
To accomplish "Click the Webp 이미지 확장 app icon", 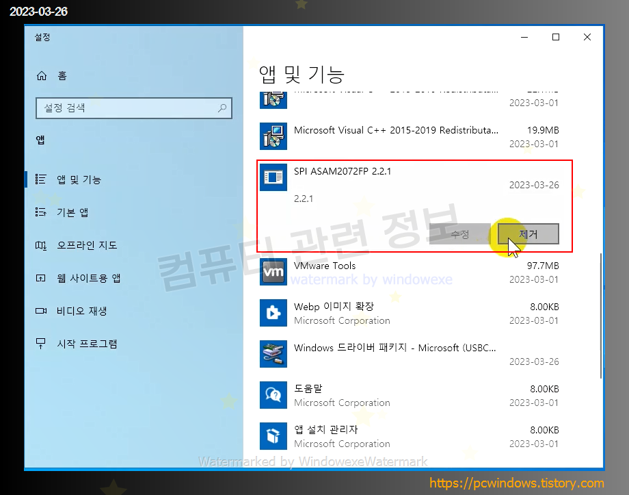I will click(273, 313).
